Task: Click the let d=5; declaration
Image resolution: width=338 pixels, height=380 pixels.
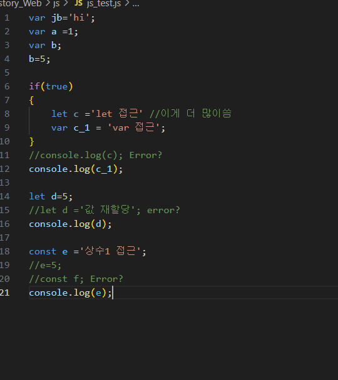Action: click(x=51, y=196)
